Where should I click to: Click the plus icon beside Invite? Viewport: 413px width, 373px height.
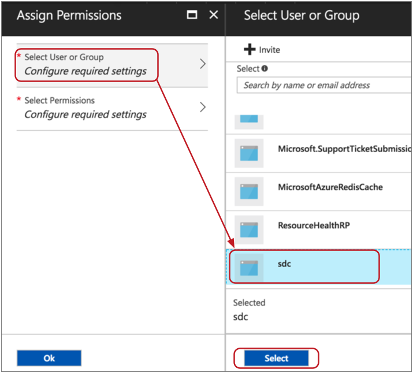click(x=249, y=50)
